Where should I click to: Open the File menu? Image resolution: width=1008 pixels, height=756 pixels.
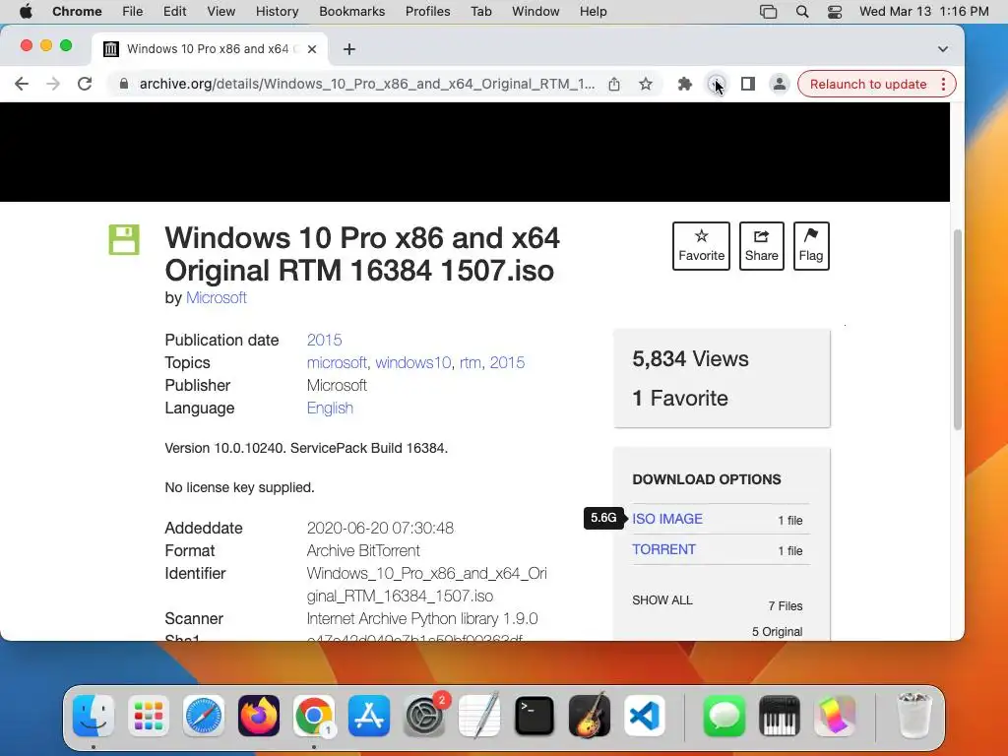pos(133,12)
